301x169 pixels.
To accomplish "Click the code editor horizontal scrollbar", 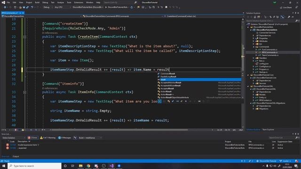I will click(119, 130).
